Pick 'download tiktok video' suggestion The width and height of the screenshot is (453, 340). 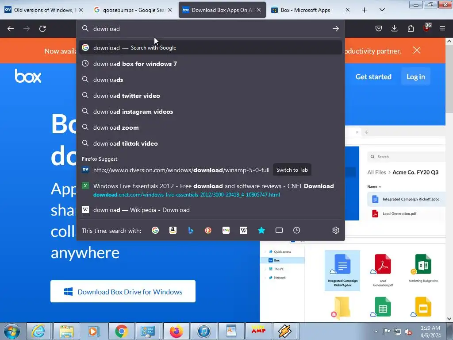point(210,143)
